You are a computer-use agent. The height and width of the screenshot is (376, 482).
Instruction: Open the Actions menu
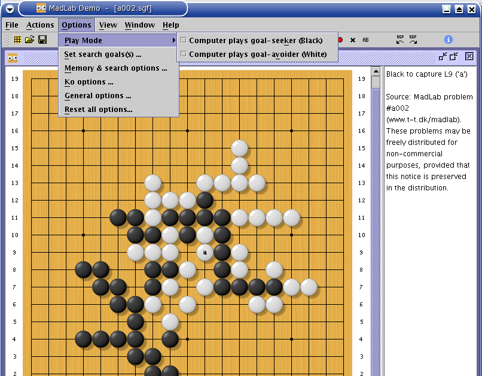pyautogui.click(x=40, y=25)
